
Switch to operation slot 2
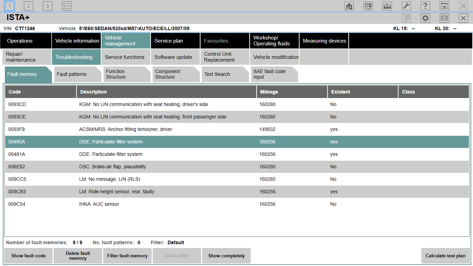(x=28, y=6)
